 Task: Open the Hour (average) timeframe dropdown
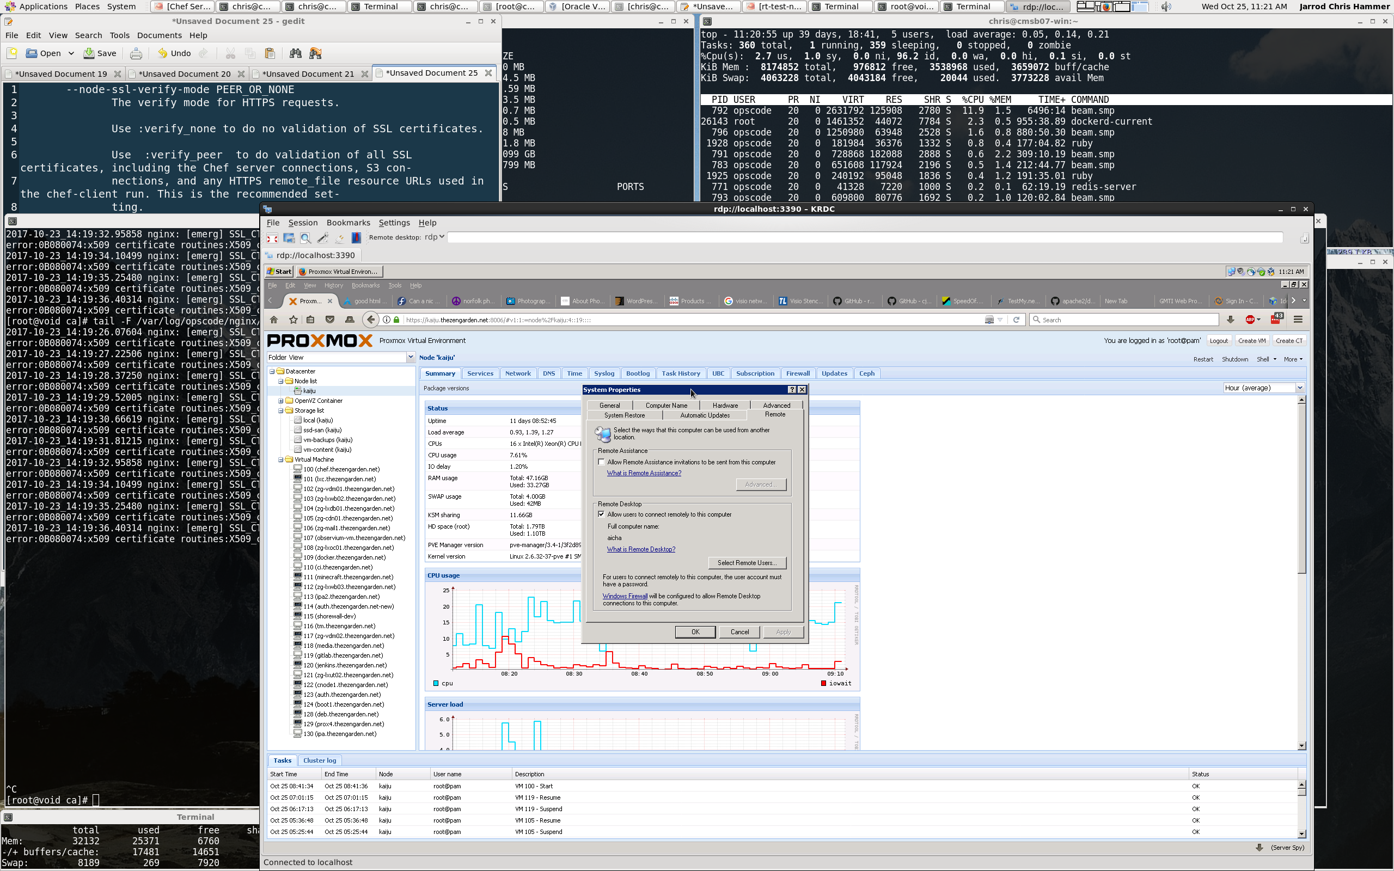(x=1300, y=388)
